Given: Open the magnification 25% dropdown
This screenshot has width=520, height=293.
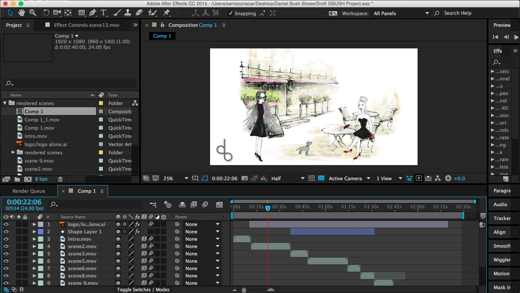Looking at the screenshot, I should (176, 178).
